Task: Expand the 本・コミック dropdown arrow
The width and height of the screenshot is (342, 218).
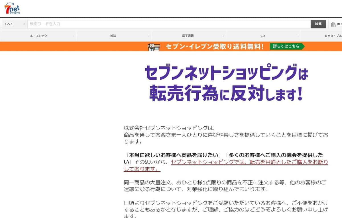Action: click(x=74, y=36)
